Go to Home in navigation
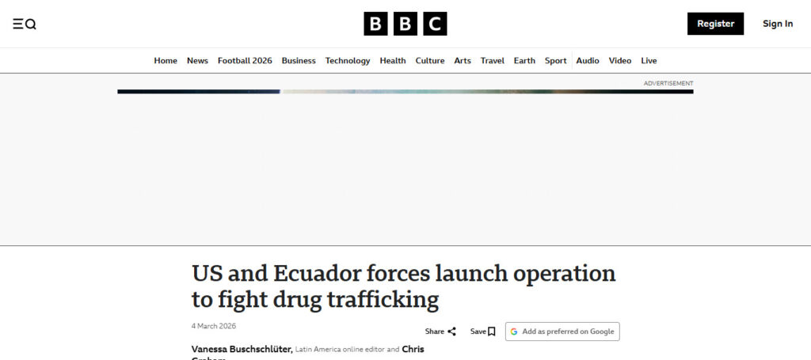 pyautogui.click(x=166, y=60)
